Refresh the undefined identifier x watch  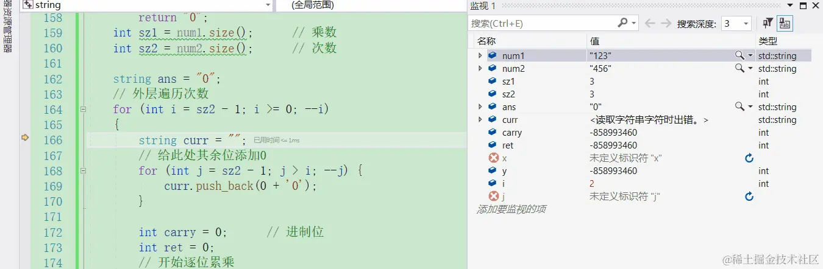(x=749, y=158)
